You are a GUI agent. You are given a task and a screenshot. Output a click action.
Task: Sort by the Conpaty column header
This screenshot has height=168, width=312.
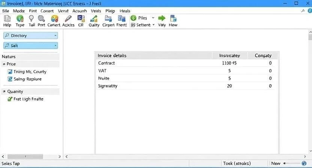click(263, 55)
